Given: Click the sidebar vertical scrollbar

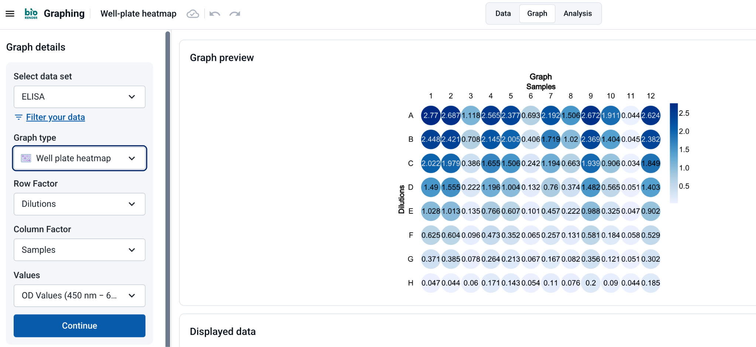Looking at the screenshot, I should pyautogui.click(x=168, y=189).
